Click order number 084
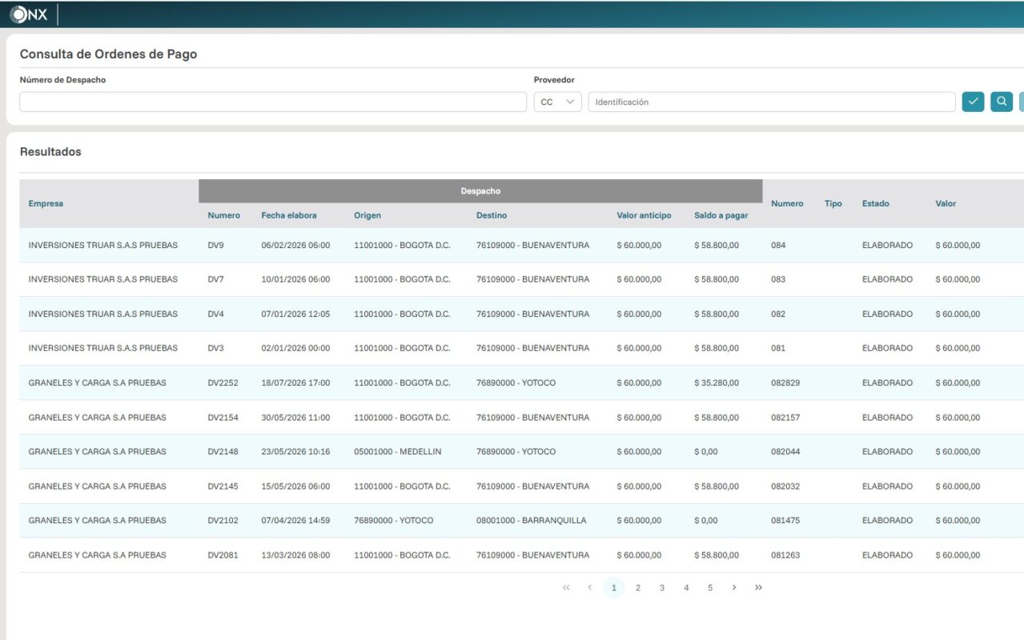This screenshot has height=640, width=1024. [x=778, y=246]
